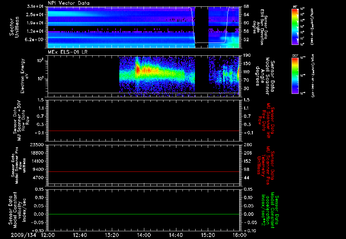The image size is (346, 239).
Task: Click the green trace in the velocity panel
Action: pyautogui.click(x=144, y=214)
